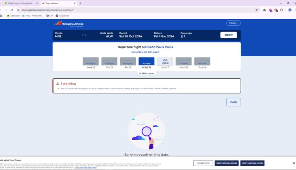Open the browser profile avatar
The width and height of the screenshot is (296, 170).
(x=290, y=10)
